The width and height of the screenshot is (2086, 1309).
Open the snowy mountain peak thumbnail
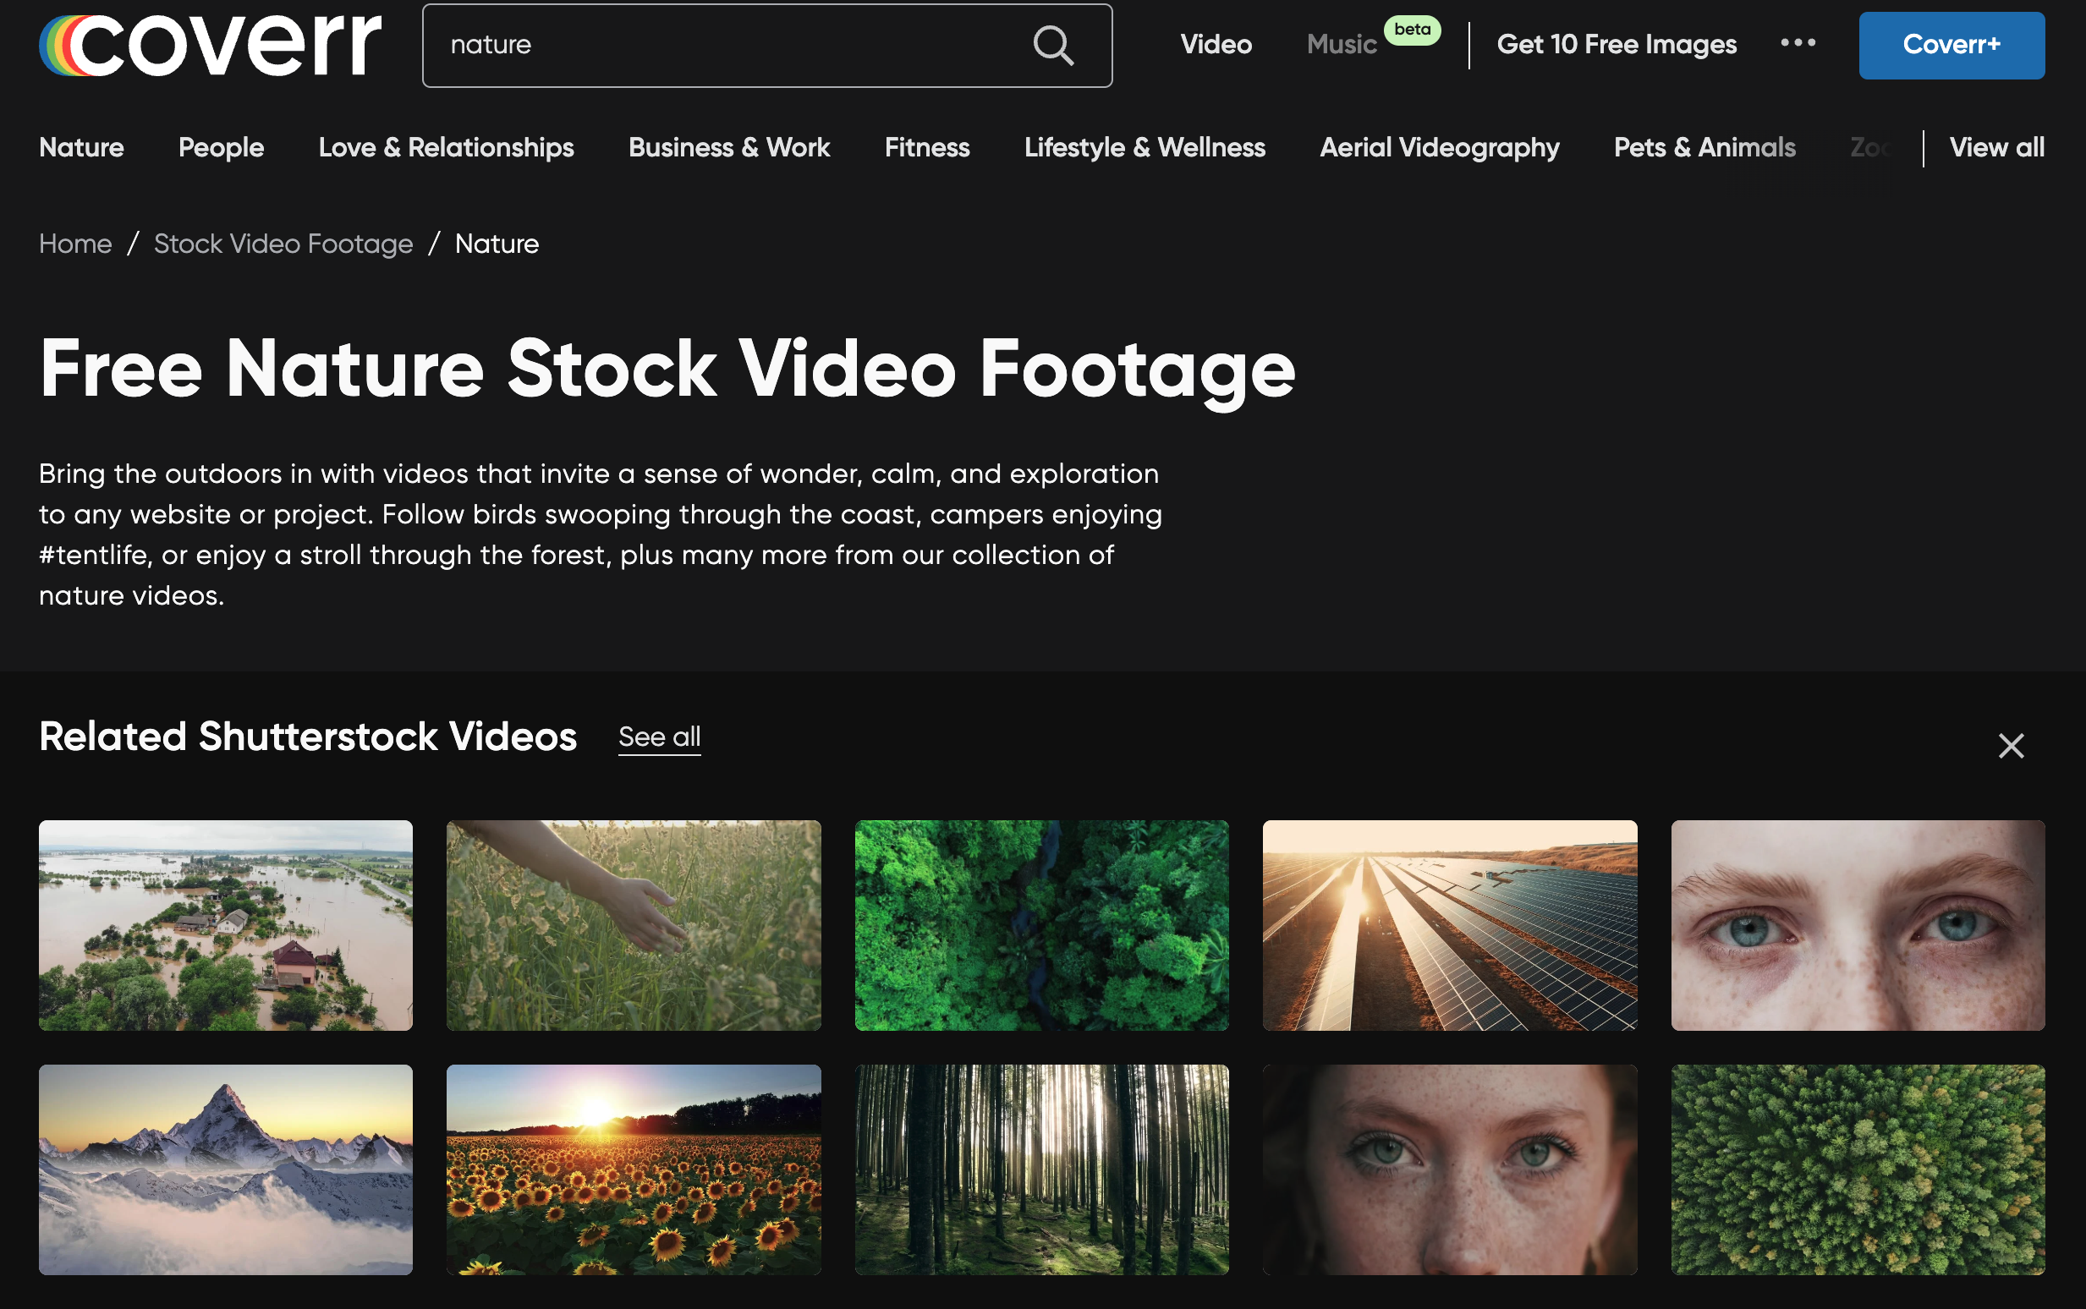[225, 1169]
